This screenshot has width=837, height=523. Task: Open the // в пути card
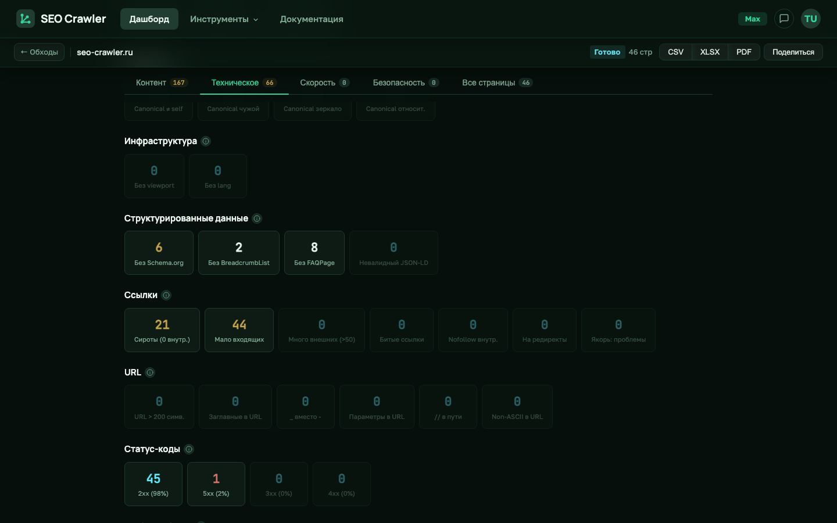pyautogui.click(x=448, y=407)
